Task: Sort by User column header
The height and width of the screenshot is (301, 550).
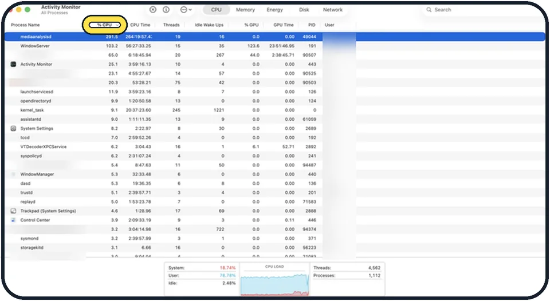Action: click(329, 25)
